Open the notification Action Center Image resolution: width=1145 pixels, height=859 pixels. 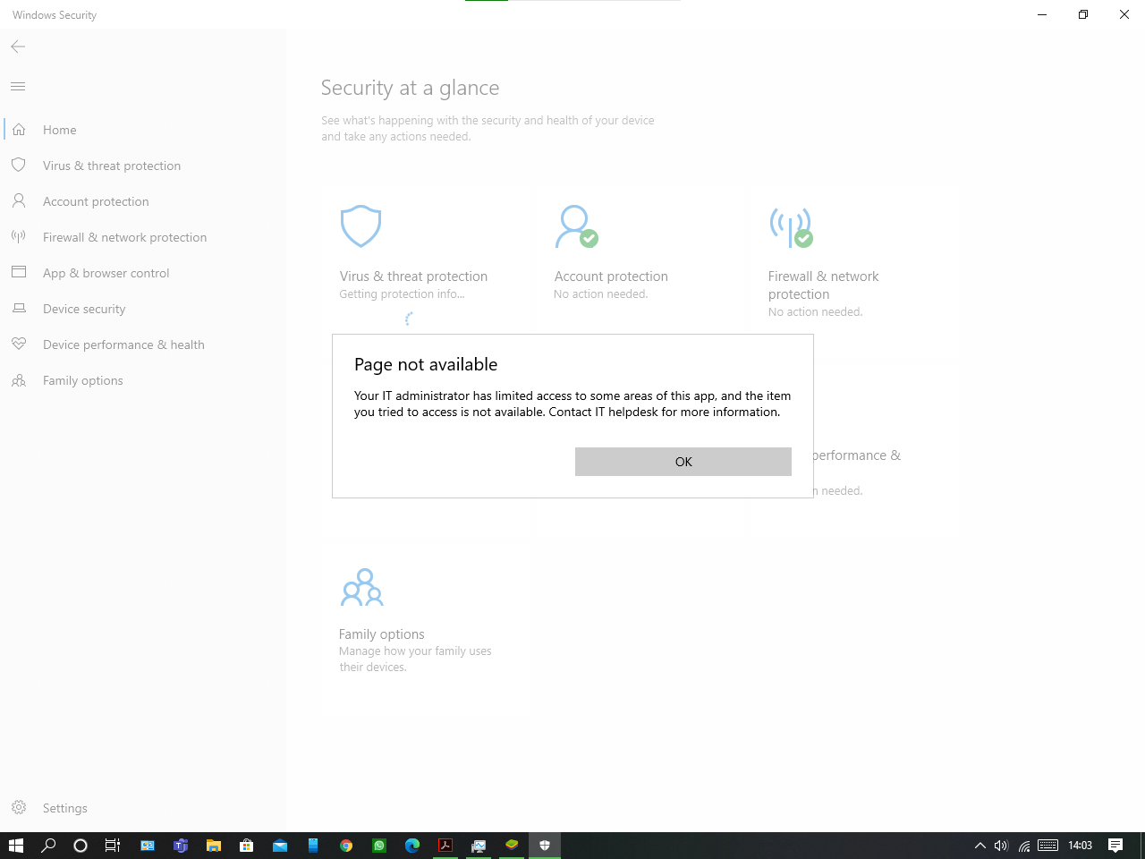(1115, 846)
